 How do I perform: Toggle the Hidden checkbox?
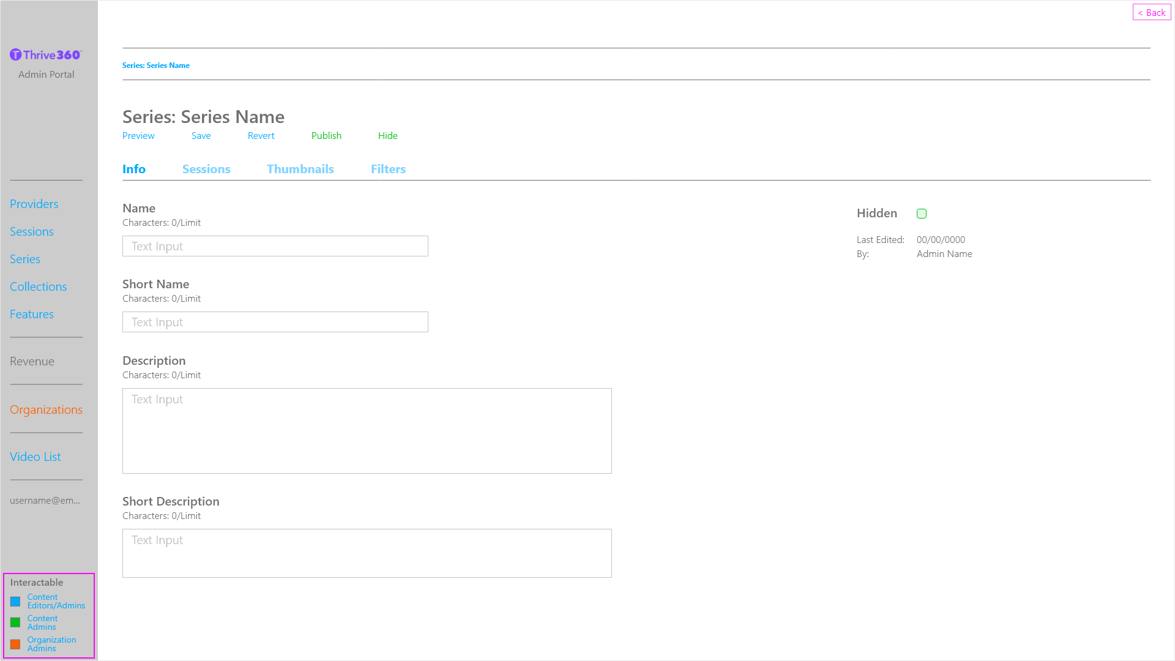[922, 214]
